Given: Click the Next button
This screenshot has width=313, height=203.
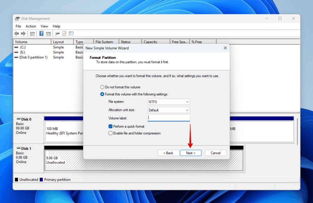Looking at the screenshot, I should [190, 153].
